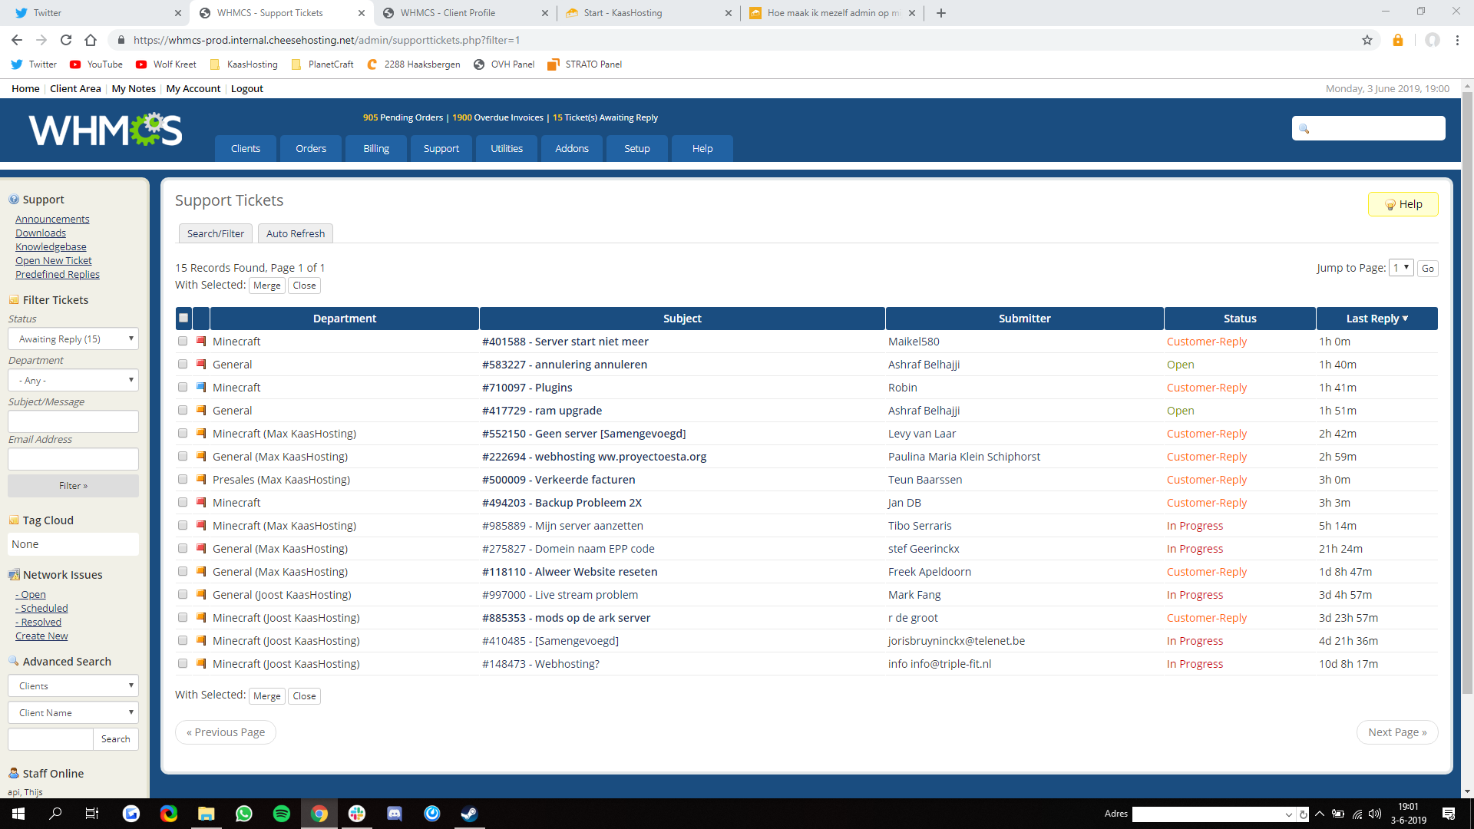Open Steam from the taskbar

tap(469, 814)
